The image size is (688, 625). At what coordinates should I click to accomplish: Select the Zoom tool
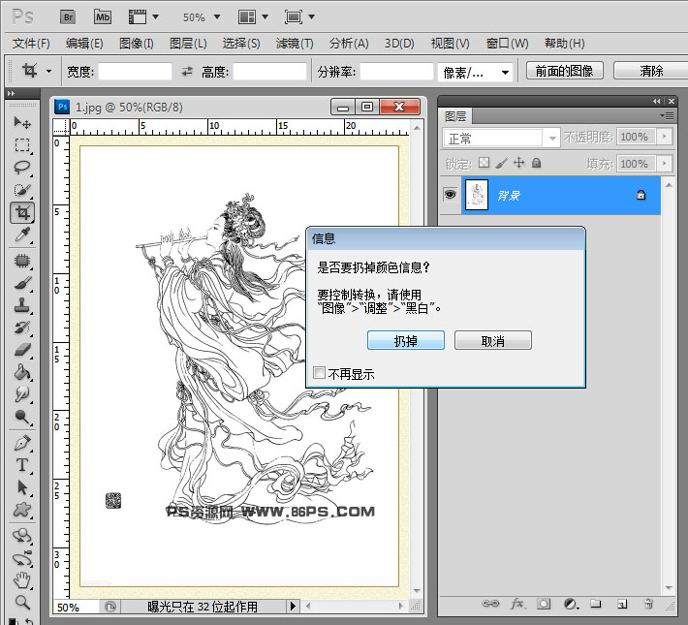22,603
